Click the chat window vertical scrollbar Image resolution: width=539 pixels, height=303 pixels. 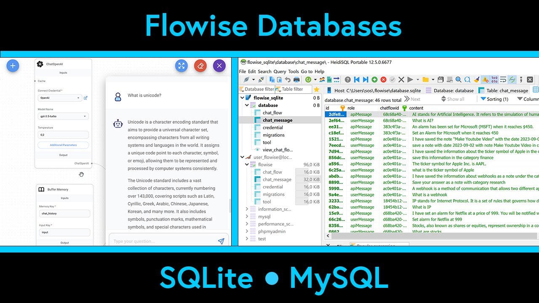229,206
